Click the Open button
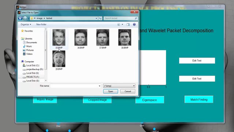This screenshot has width=234, height=132. (x=110, y=91)
